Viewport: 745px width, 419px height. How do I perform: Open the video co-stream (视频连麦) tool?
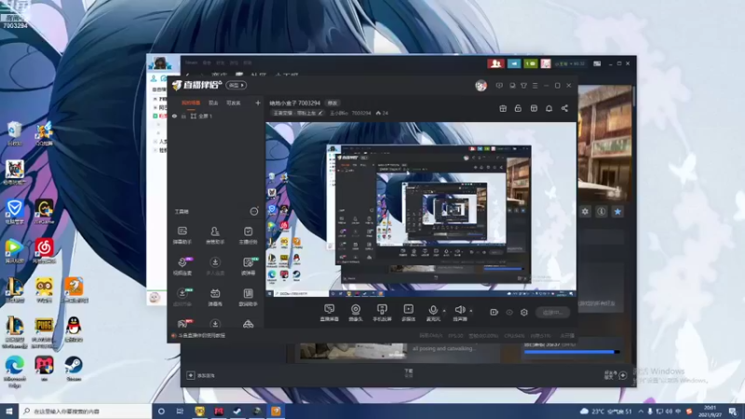coord(183,266)
